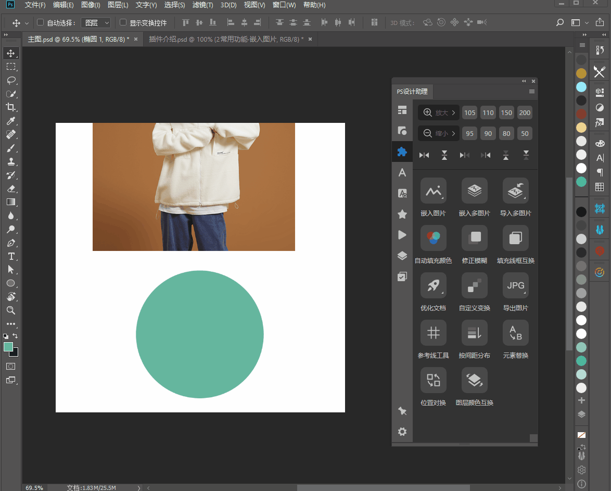Click 80 shrink percent button
611x491 pixels.
[506, 133]
